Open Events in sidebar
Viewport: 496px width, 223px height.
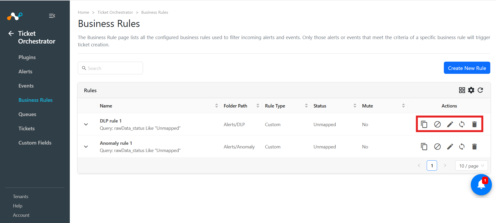coord(26,86)
